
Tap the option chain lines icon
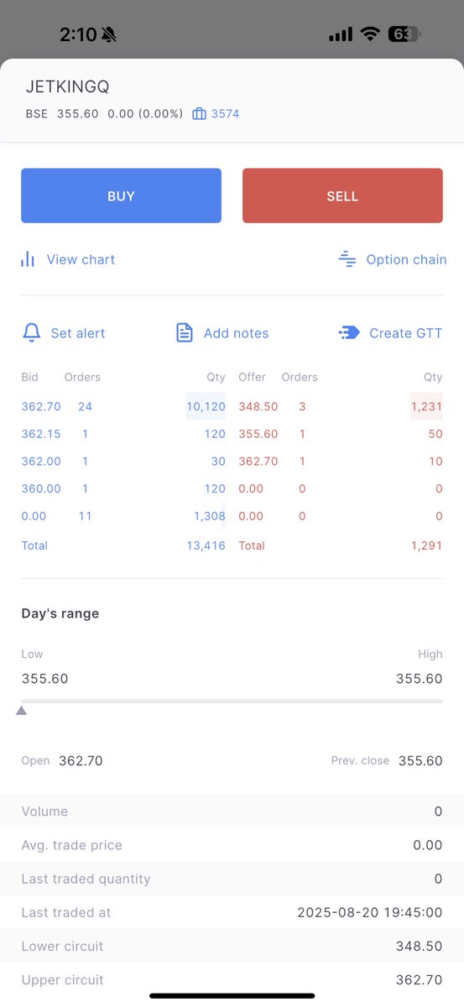tap(347, 259)
